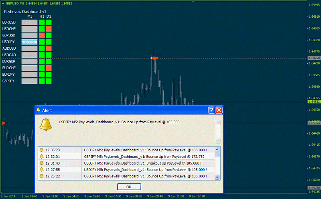321x199 pixels.
Task: Click the red D1 square for USDCHF
Action: (x=49, y=29)
